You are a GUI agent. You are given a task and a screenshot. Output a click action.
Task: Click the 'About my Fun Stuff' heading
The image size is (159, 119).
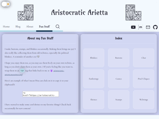tap(40, 38)
